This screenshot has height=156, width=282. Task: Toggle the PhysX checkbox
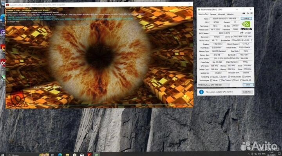[x=233, y=80]
